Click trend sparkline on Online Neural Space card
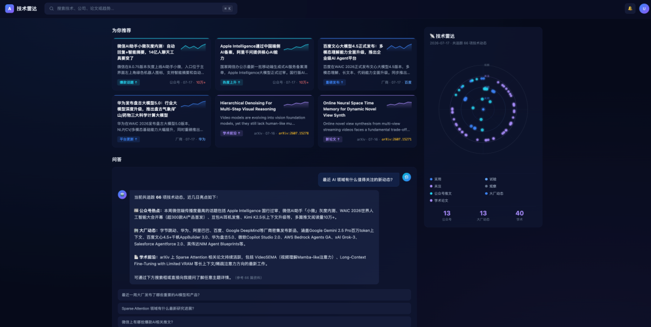The width and height of the screenshot is (651, 327). [399, 104]
